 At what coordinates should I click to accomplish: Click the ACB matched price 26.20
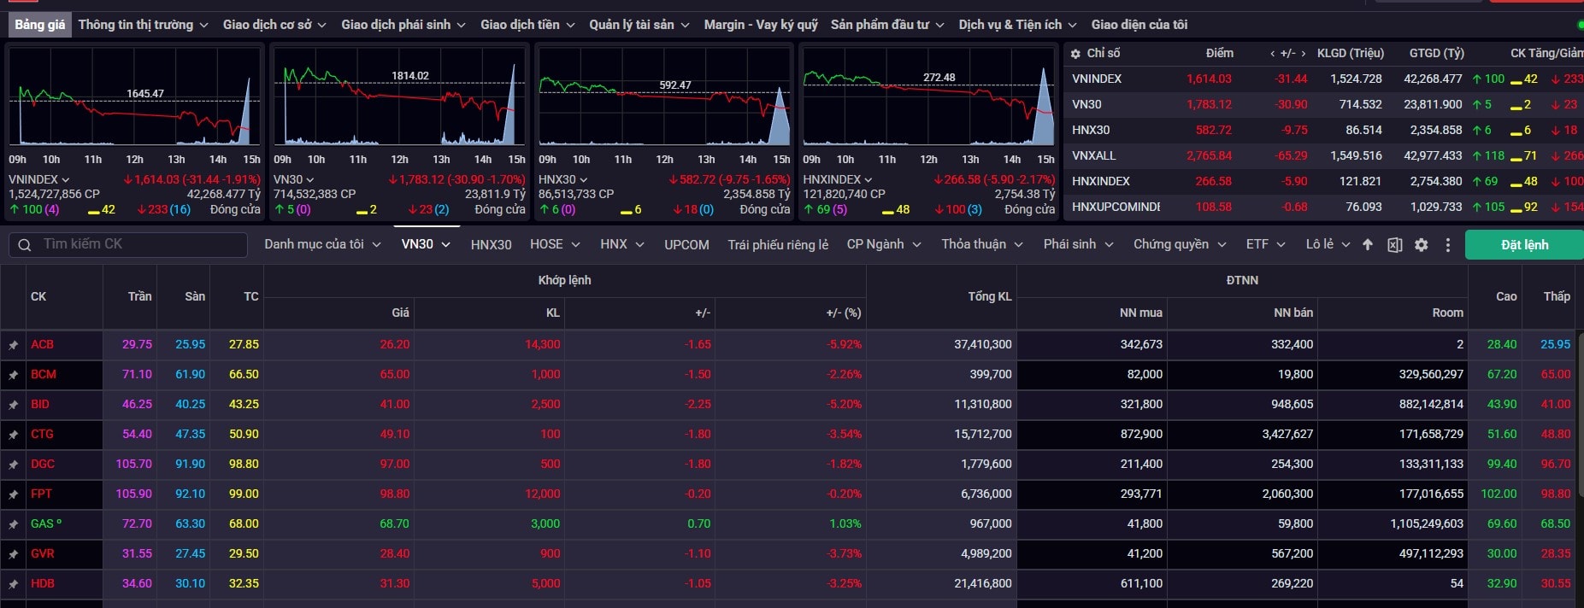pyautogui.click(x=395, y=345)
